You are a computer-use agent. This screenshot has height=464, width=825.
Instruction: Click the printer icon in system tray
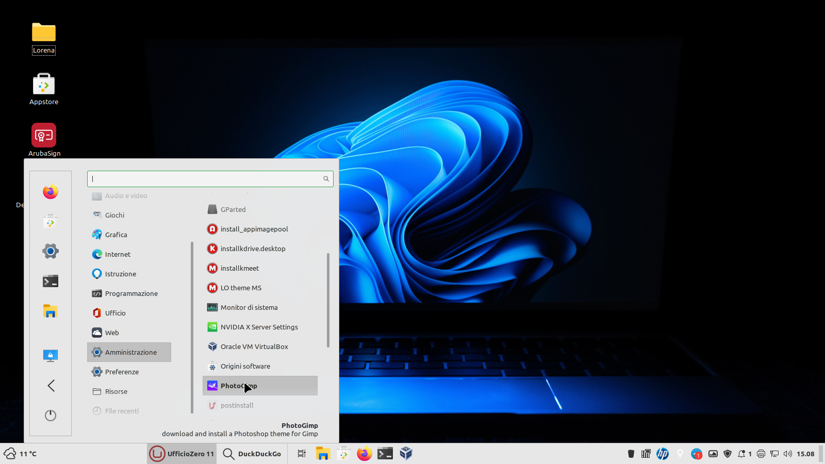[761, 454]
